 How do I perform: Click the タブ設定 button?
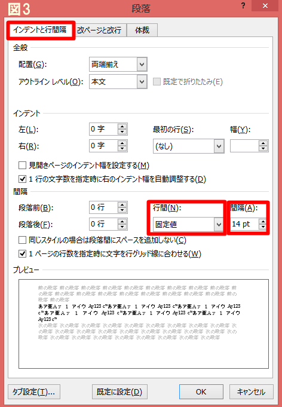coord(34,391)
